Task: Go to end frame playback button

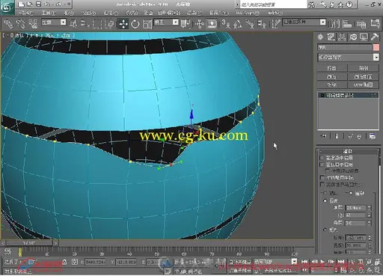Action: (x=341, y=262)
